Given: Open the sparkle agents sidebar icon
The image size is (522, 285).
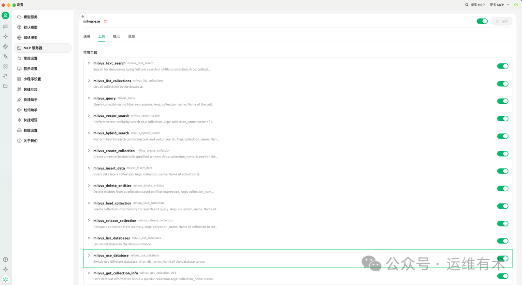Looking at the screenshot, I should pos(5,37).
